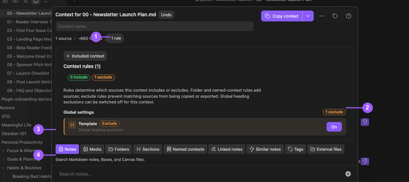Click the orange Exclude tag next to Template
This screenshot has width=409, height=182.
pos(109,124)
